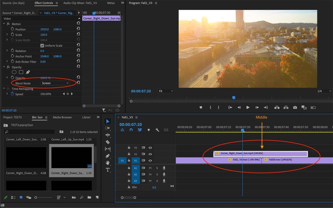Select the Pen tool in tools panel
The width and height of the screenshot is (333, 208).
click(x=108, y=156)
